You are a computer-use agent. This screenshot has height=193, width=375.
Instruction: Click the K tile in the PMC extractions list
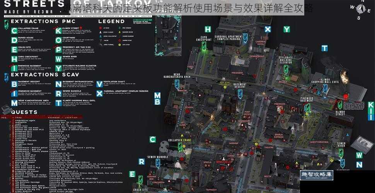click(58, 31)
